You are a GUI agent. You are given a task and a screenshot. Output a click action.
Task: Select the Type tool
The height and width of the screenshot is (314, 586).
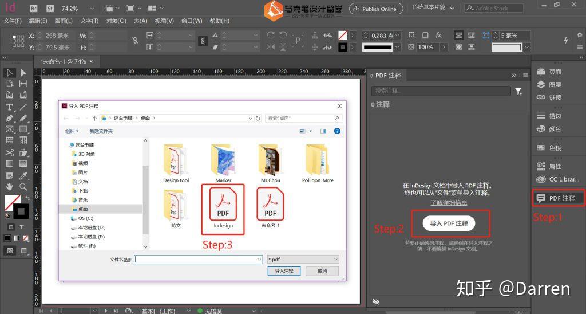click(x=10, y=107)
